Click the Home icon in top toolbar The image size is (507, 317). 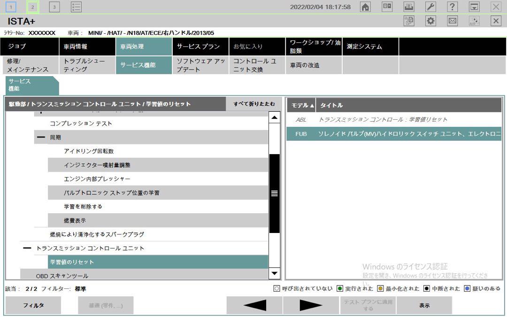[365, 7]
